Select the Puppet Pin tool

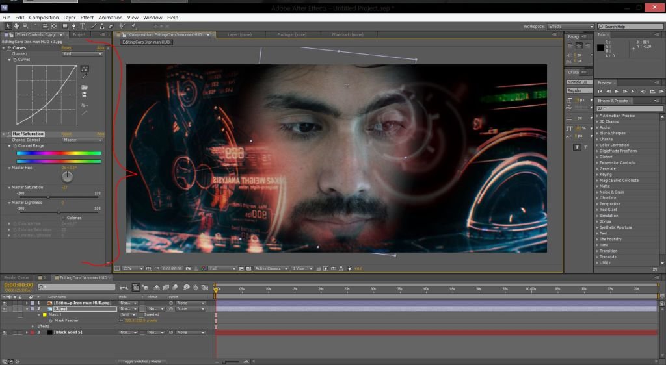tap(133, 26)
